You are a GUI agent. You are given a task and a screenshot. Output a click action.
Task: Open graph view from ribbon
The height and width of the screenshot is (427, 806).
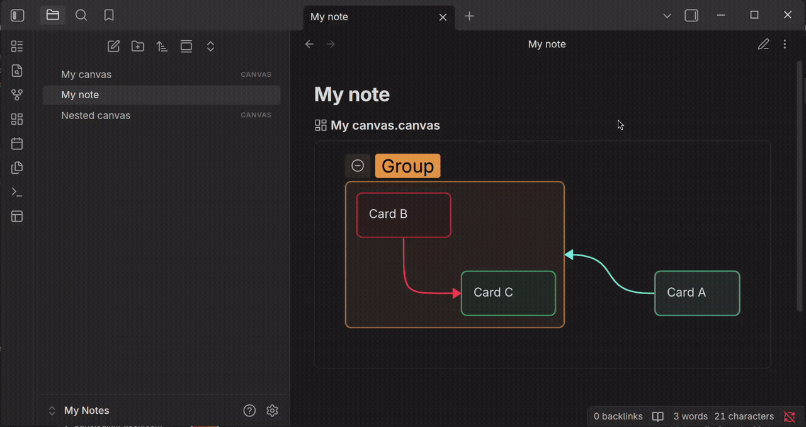point(17,95)
